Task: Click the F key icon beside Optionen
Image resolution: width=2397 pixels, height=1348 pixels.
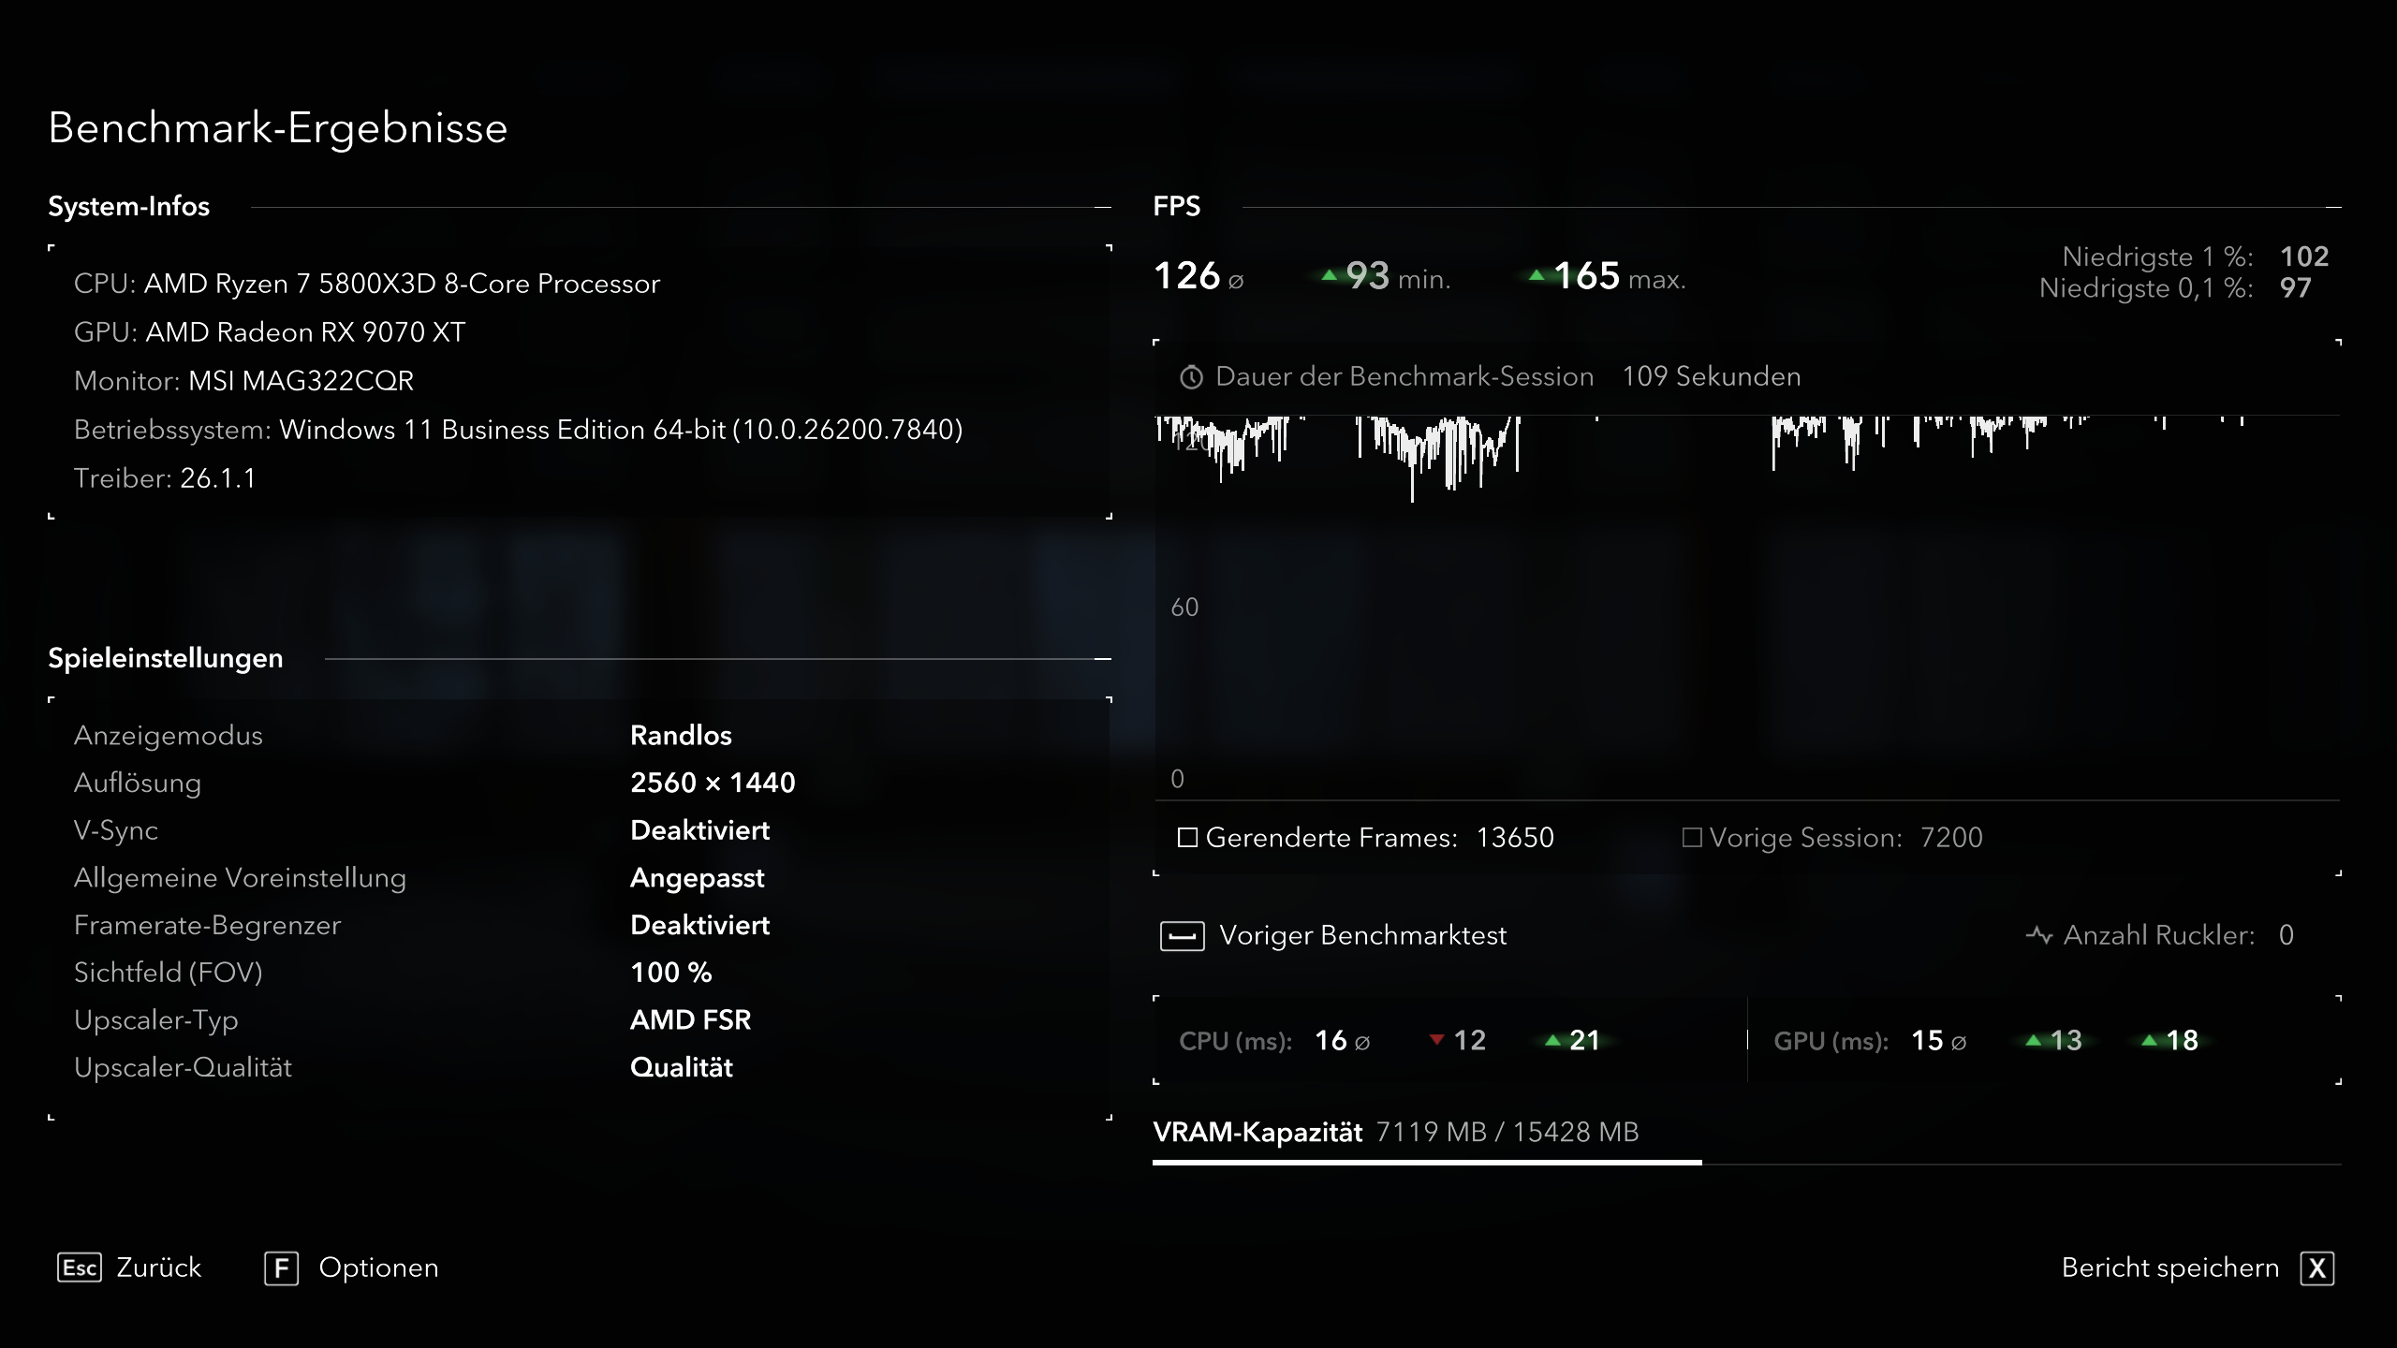Action: coord(281,1267)
